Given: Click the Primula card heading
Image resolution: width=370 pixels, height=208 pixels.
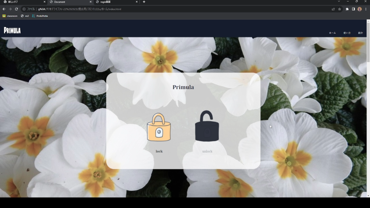Looking at the screenshot, I should click(x=183, y=87).
